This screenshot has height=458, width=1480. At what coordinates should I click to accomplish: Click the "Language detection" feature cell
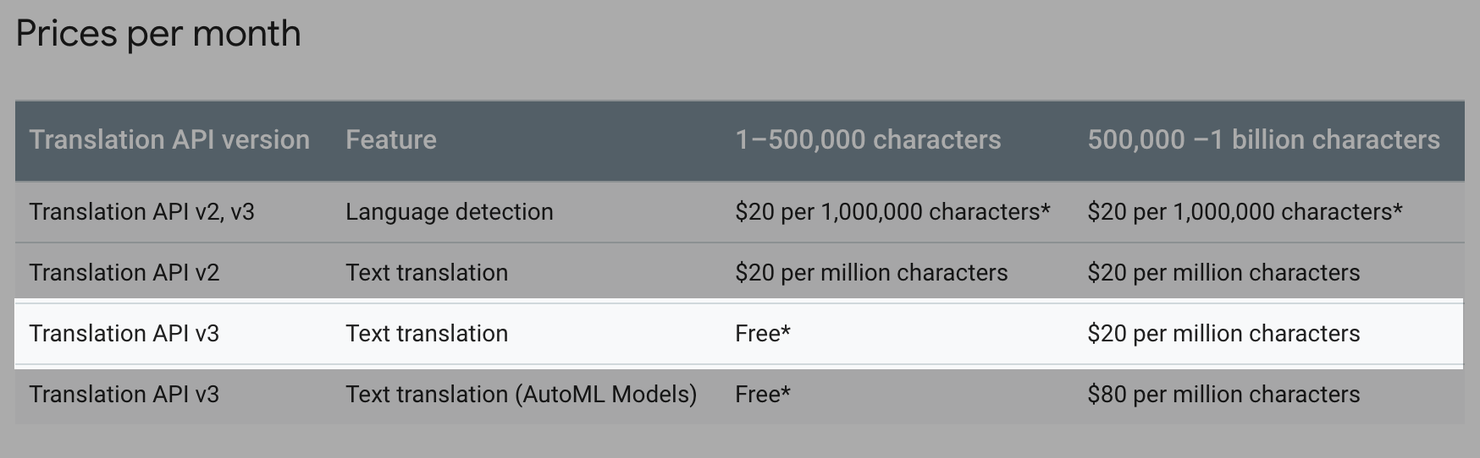[x=449, y=211]
